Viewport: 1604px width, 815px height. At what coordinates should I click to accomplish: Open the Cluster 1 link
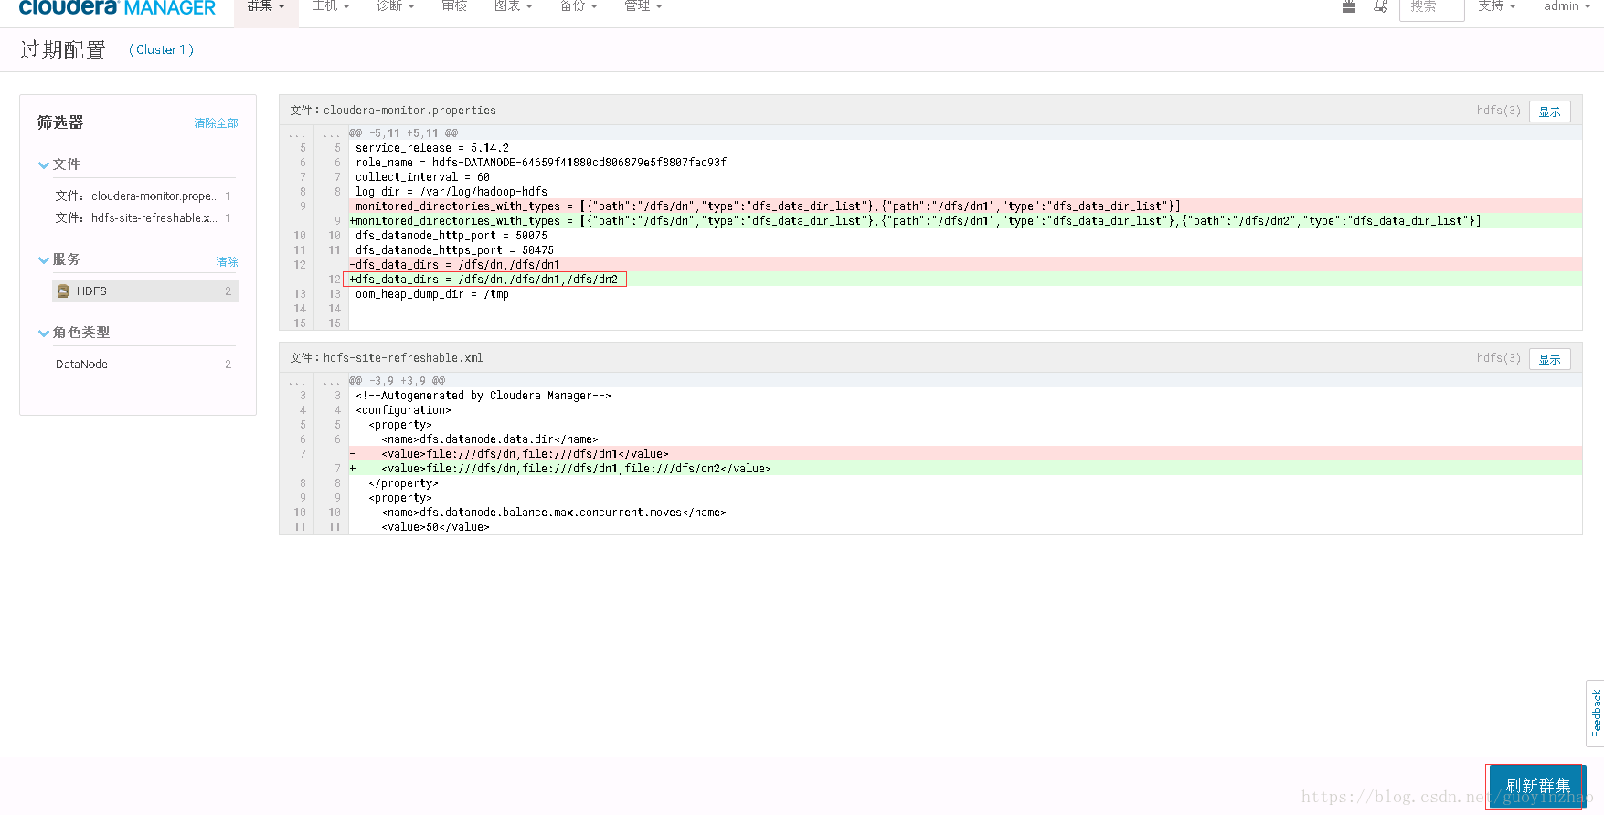(x=162, y=50)
